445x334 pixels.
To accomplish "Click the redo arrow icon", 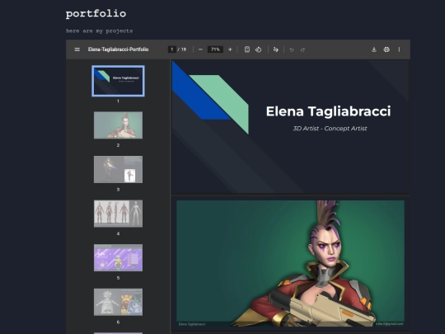I will (x=302, y=49).
